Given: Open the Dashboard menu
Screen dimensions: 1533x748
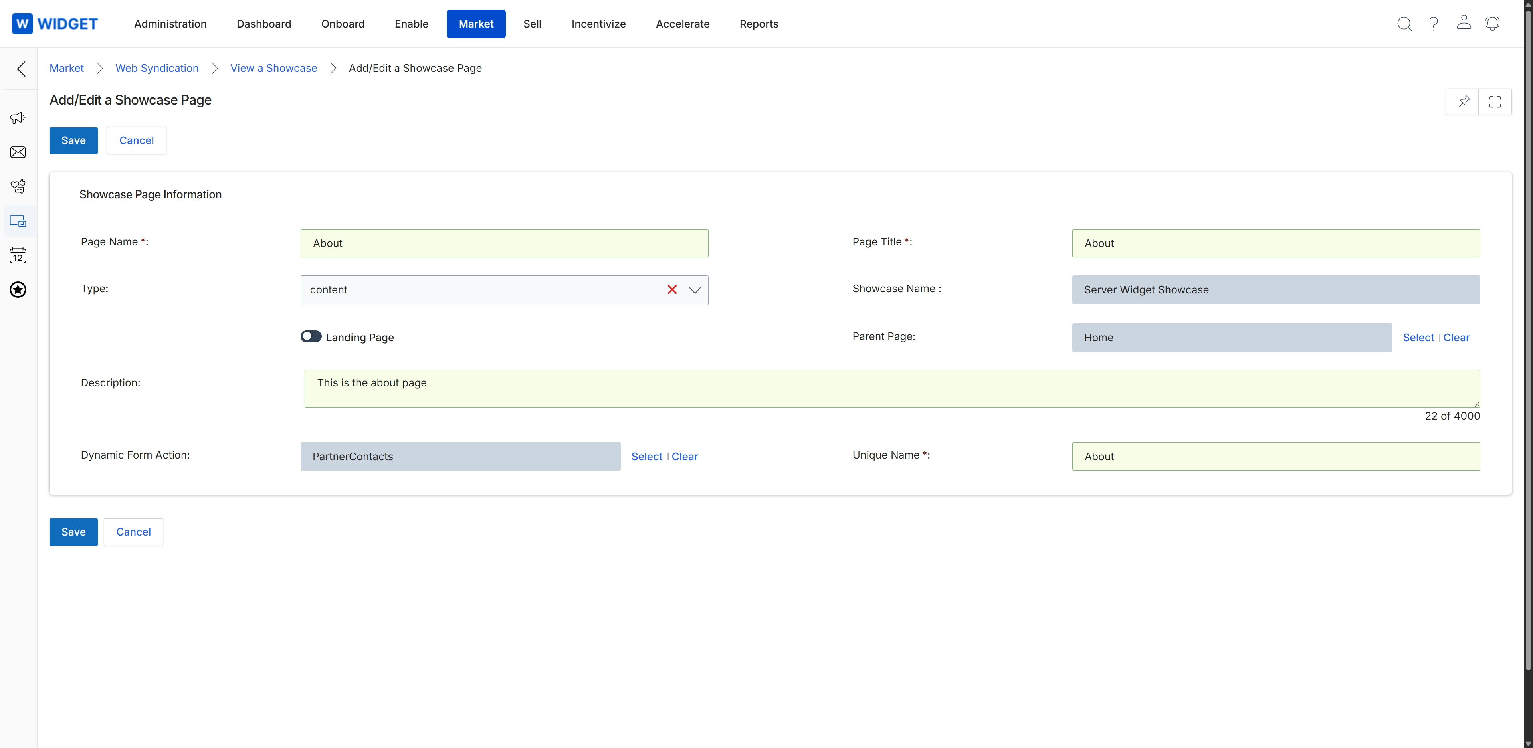Looking at the screenshot, I should 263,24.
